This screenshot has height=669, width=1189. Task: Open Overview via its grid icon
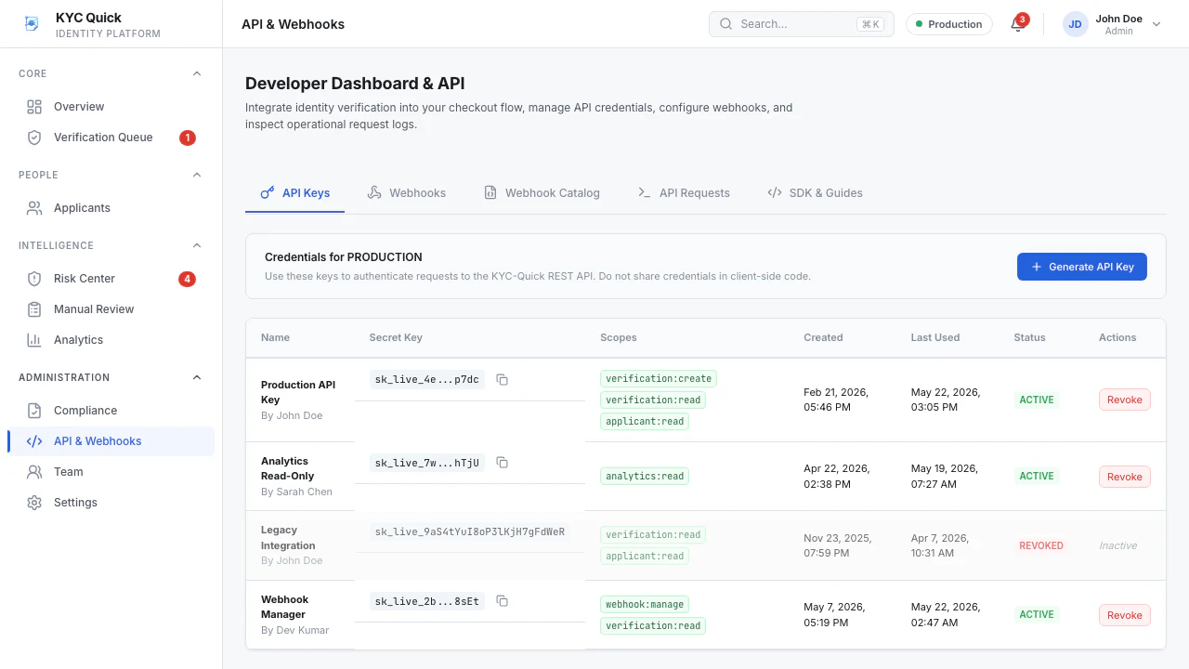tap(34, 107)
